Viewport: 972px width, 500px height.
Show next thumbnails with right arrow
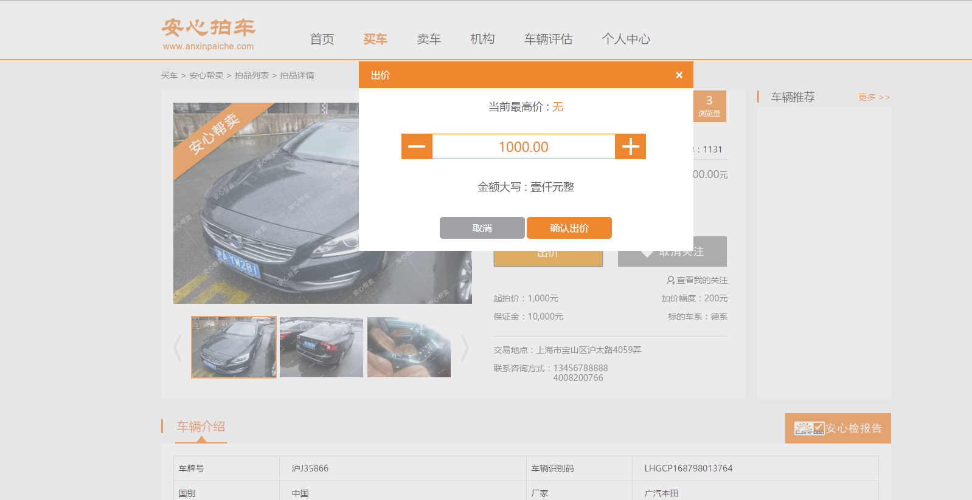tap(465, 348)
